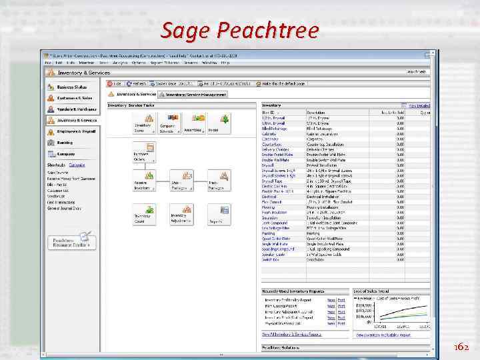Click the General Journal Entry shortcut
This screenshot has width=480, height=360.
pos(64,209)
